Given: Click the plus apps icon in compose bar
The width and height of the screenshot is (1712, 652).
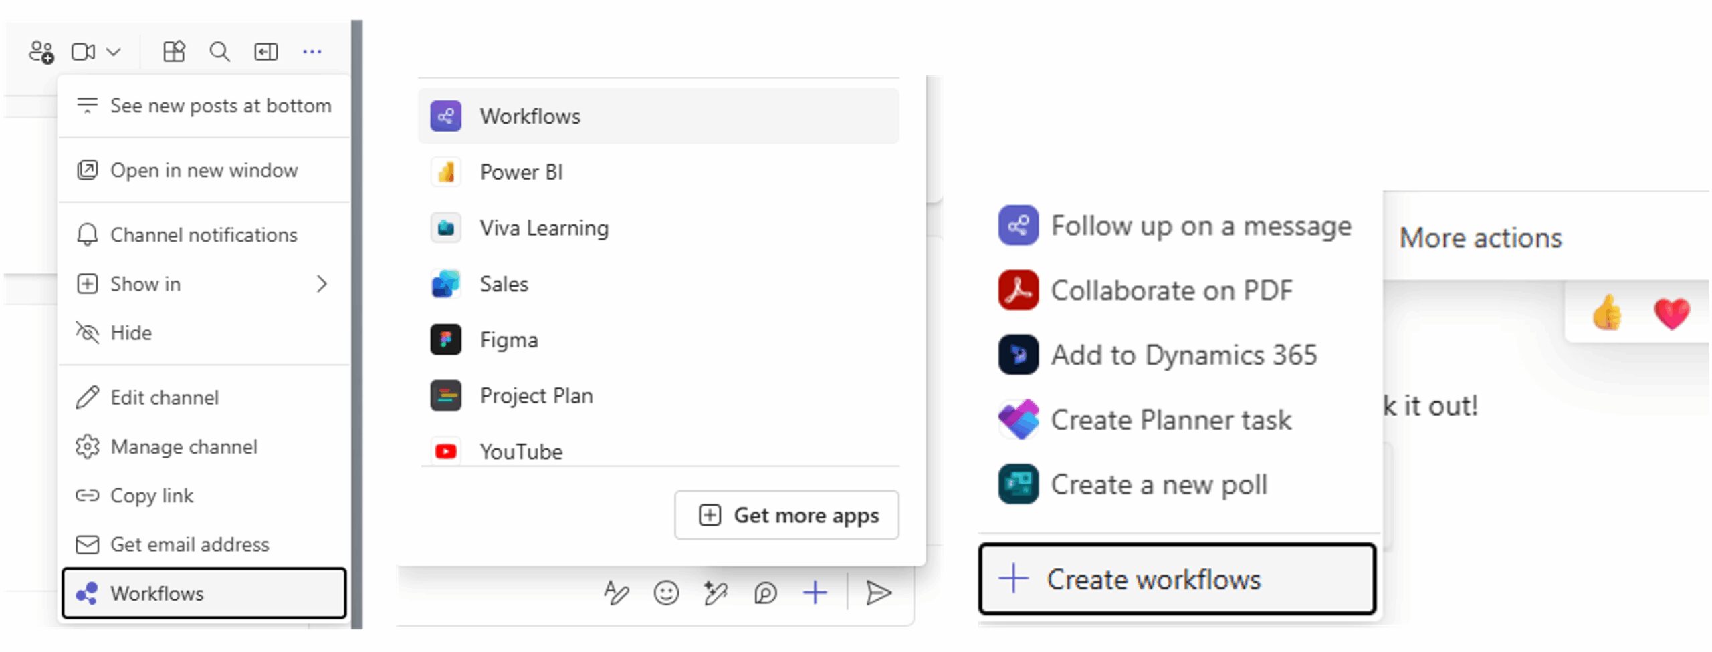Looking at the screenshot, I should click(815, 593).
